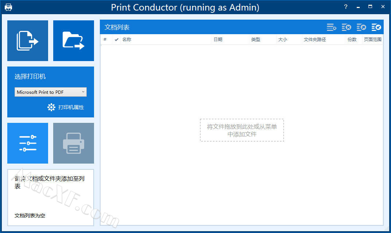The height and width of the screenshot is (233, 391).
Task: Sort list by 日期 column header
Action: (x=218, y=40)
